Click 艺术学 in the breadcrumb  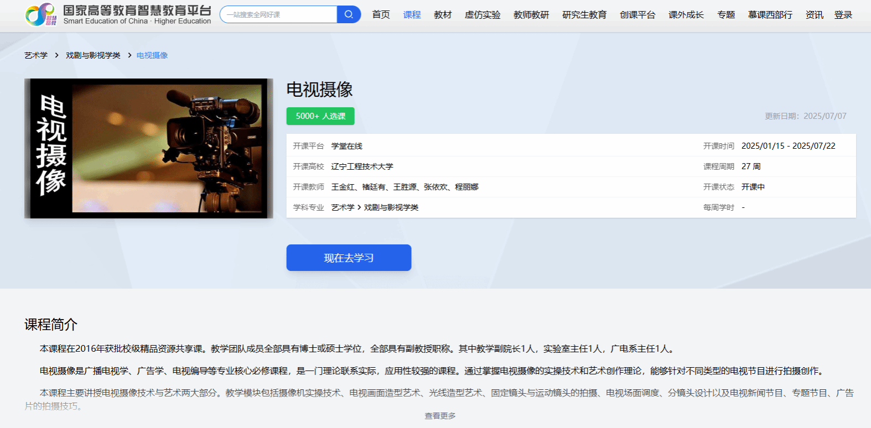36,55
